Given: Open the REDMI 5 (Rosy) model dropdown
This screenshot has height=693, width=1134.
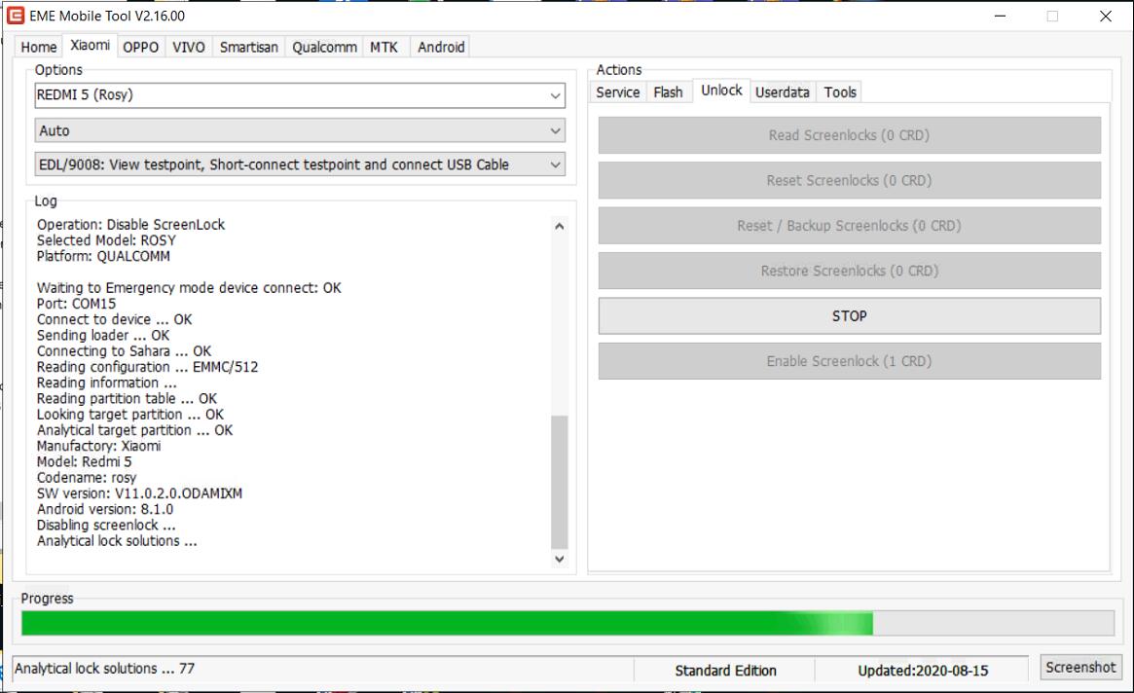Looking at the screenshot, I should coord(300,95).
